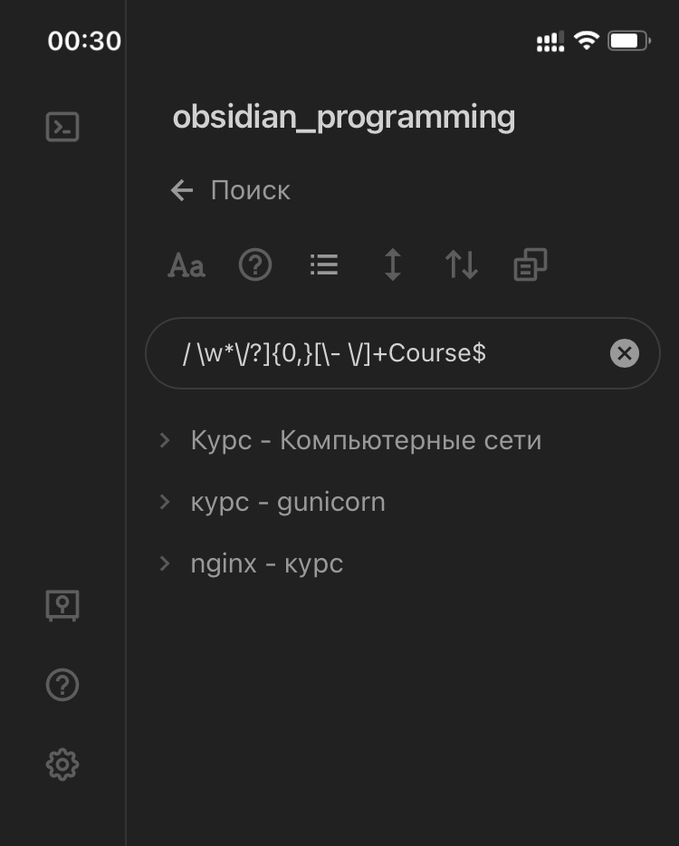Expand the 'Курс - Компьютерные сети' result
This screenshot has width=679, height=846.
pyautogui.click(x=165, y=440)
